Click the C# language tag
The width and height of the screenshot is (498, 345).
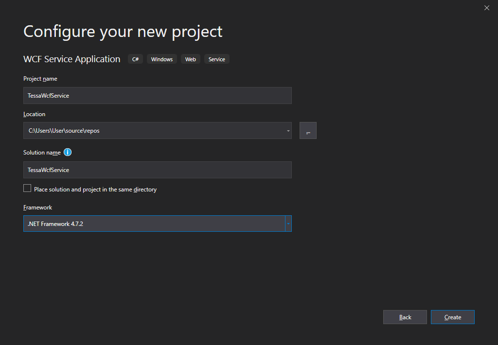[135, 59]
